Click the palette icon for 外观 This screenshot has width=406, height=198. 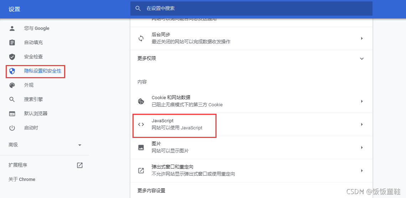coord(12,85)
